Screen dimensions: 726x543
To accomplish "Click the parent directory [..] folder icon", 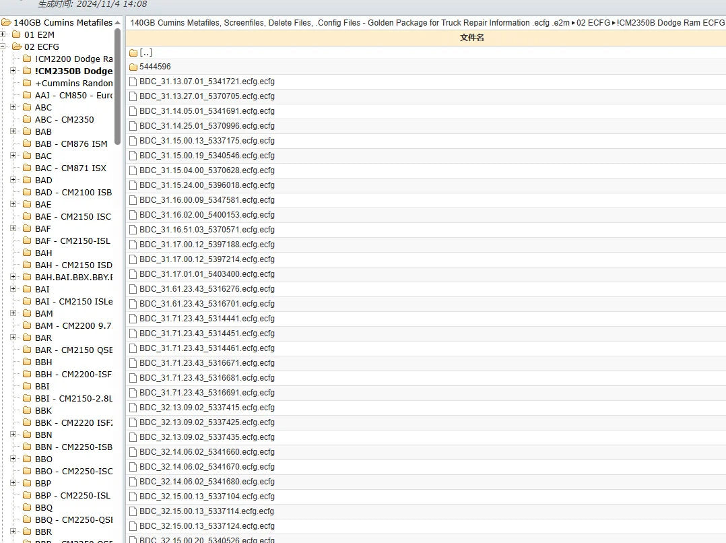I will 133,53.
